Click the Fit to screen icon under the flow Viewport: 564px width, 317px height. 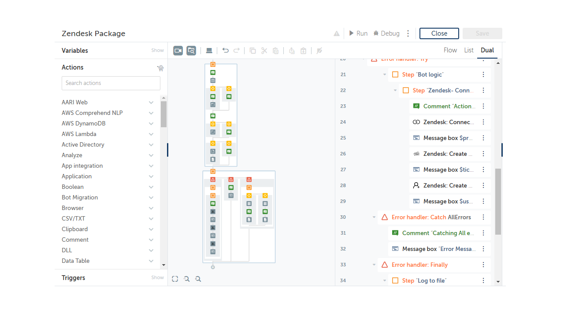(175, 279)
